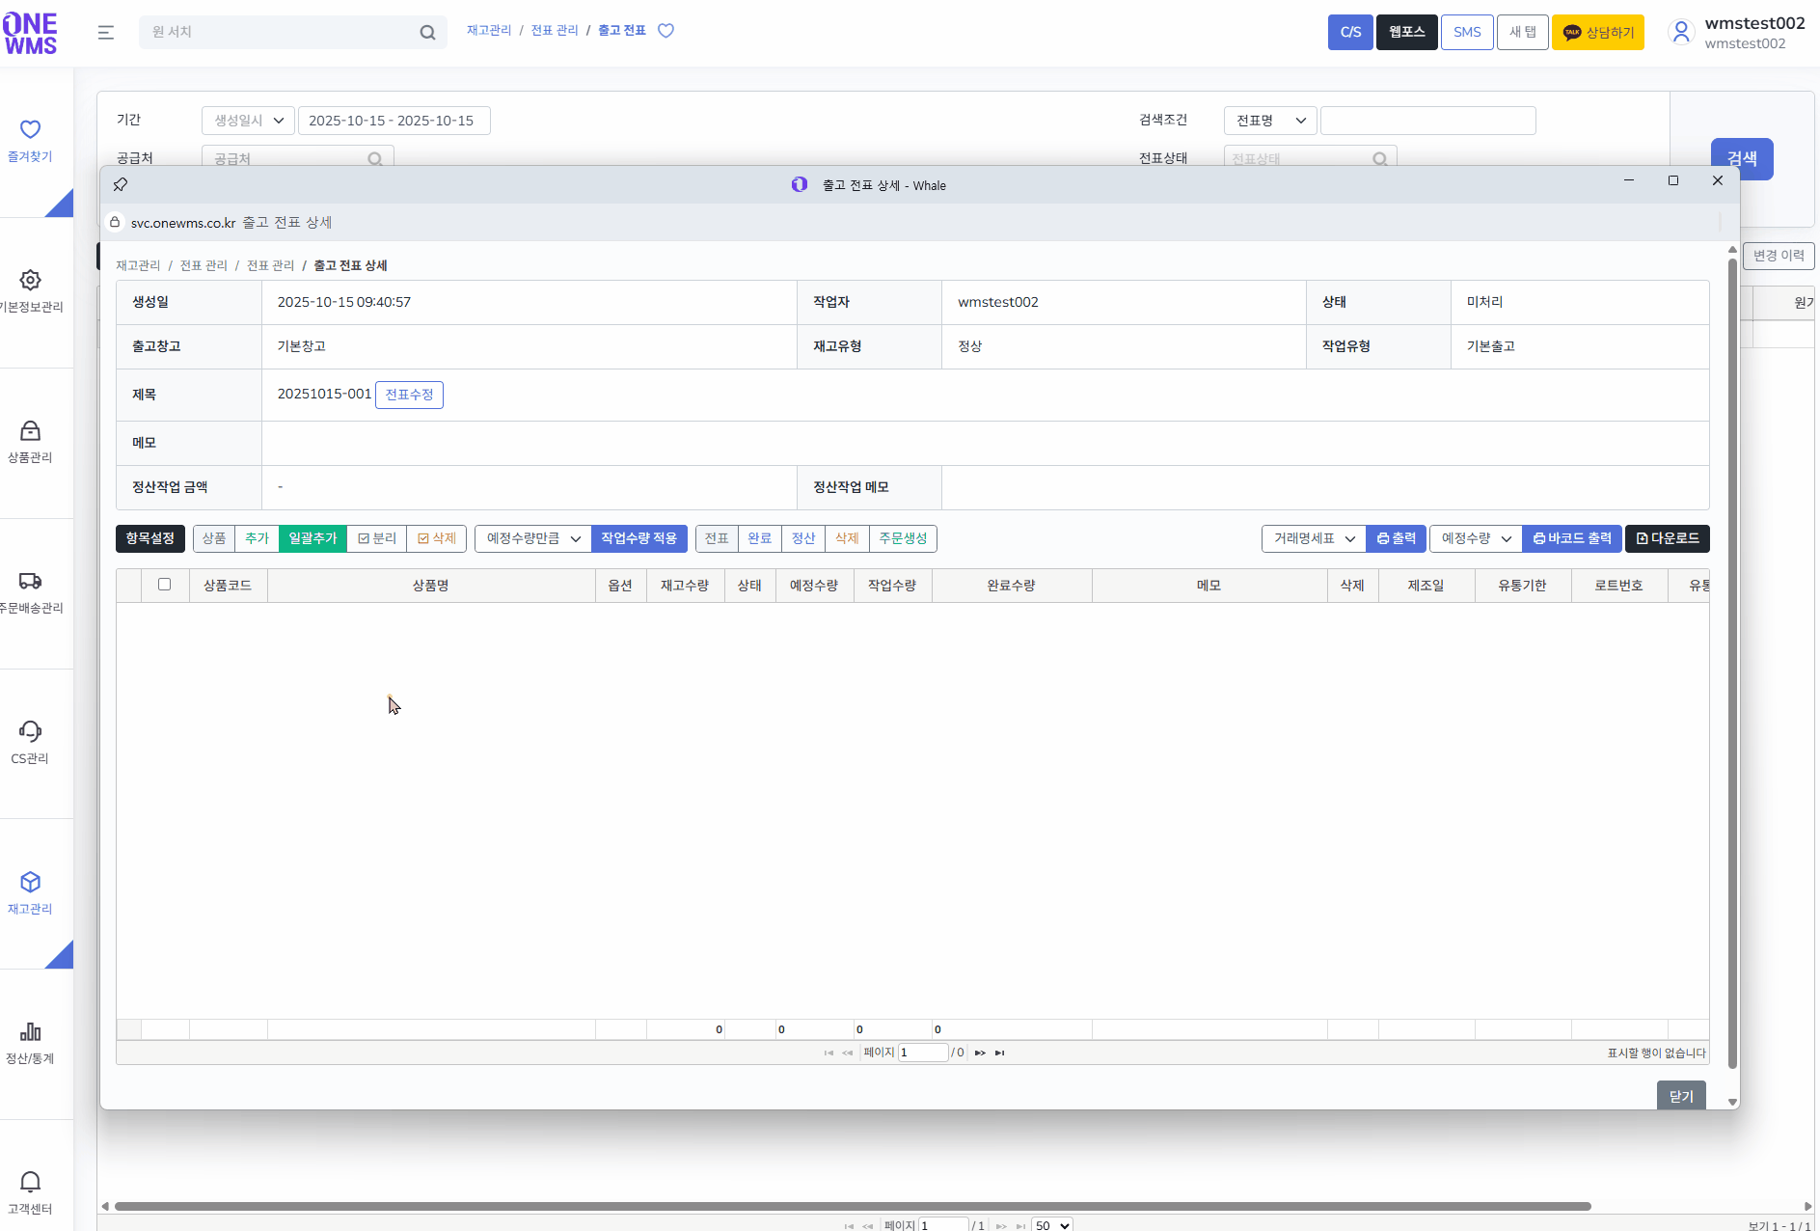Click the 추가 button in the toolbar
Viewport: 1820px width, 1231px height.
click(x=257, y=538)
